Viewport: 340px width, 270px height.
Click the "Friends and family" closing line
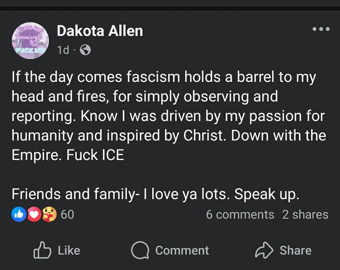[156, 194]
